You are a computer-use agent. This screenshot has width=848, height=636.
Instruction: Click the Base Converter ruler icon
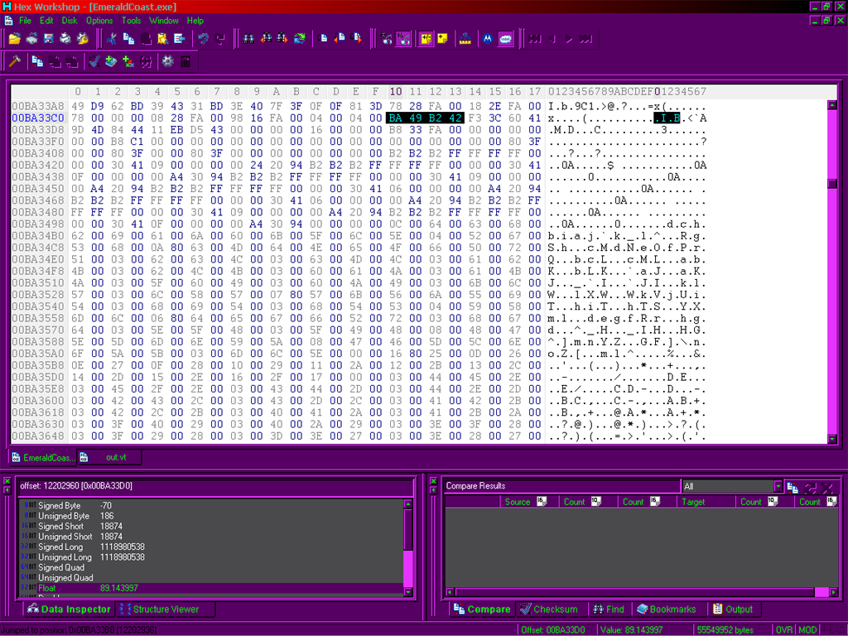pyautogui.click(x=465, y=39)
